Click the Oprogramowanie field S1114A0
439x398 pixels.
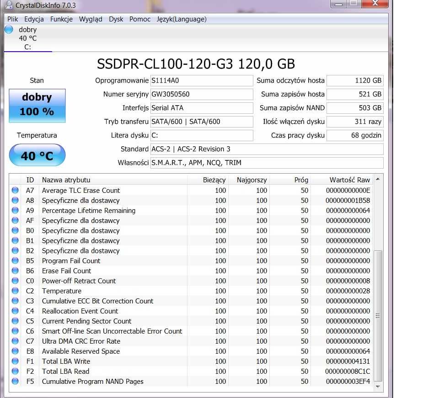point(202,80)
